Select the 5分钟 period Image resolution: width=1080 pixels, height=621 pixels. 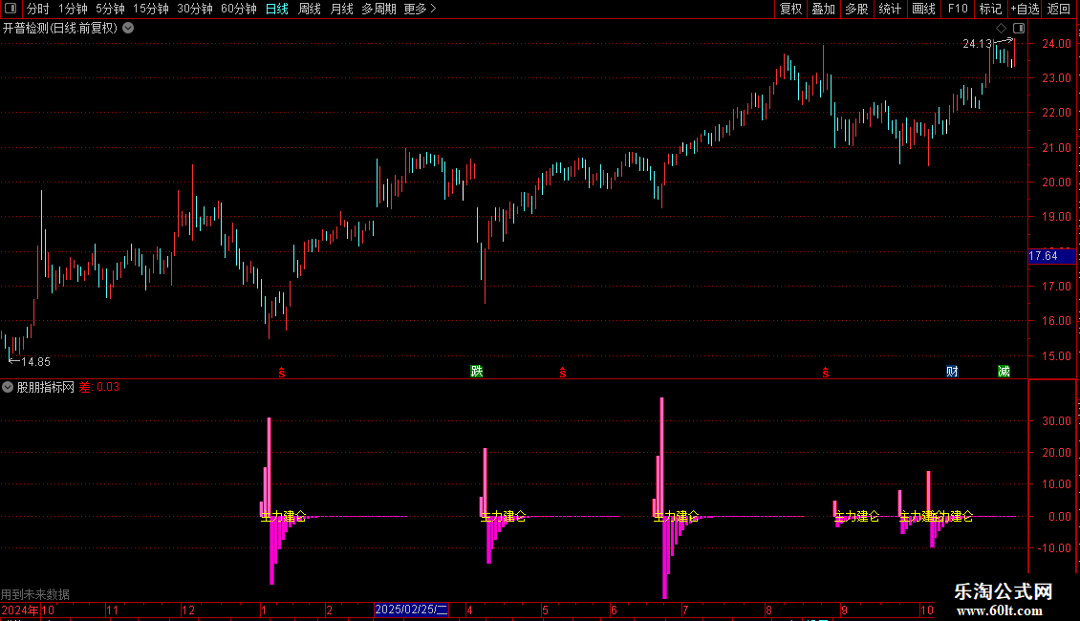point(110,9)
